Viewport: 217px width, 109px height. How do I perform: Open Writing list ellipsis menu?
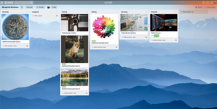click(x=87, y=12)
